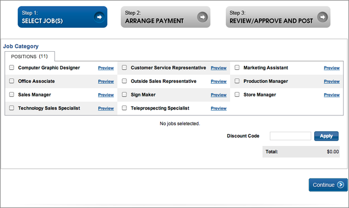This screenshot has width=349, height=208.
Task: Click the Customer Service Representative position name
Action: [x=169, y=68]
